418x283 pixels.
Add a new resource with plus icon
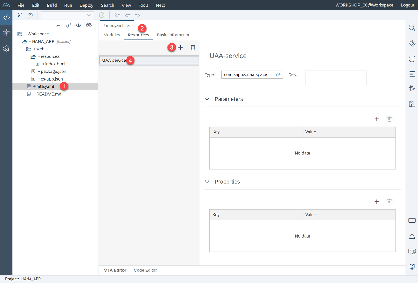(x=181, y=48)
